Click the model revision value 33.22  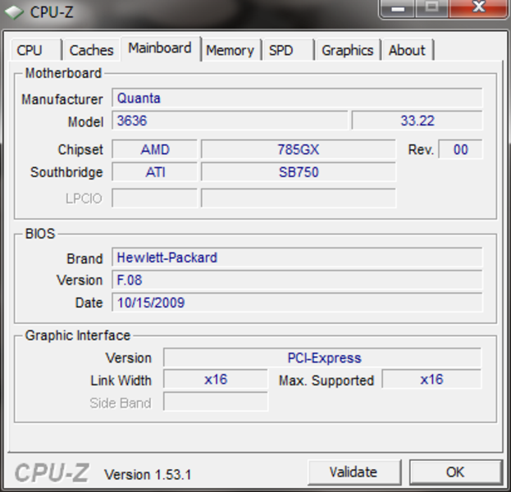click(417, 121)
